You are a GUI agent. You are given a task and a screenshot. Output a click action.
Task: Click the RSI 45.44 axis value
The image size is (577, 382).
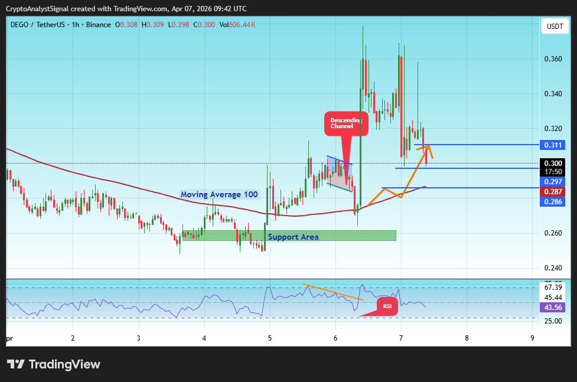point(553,298)
